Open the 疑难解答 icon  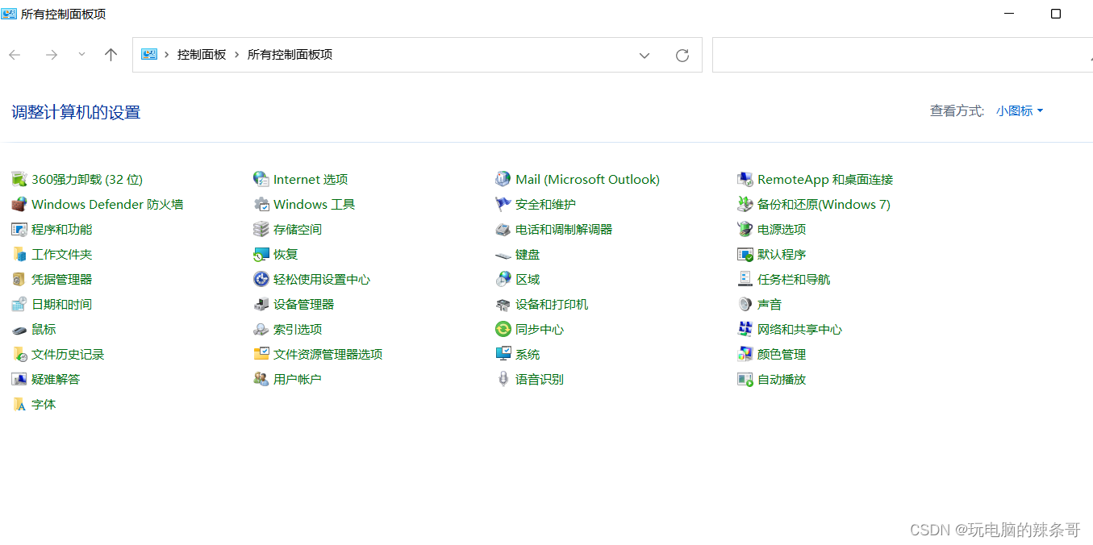(19, 379)
